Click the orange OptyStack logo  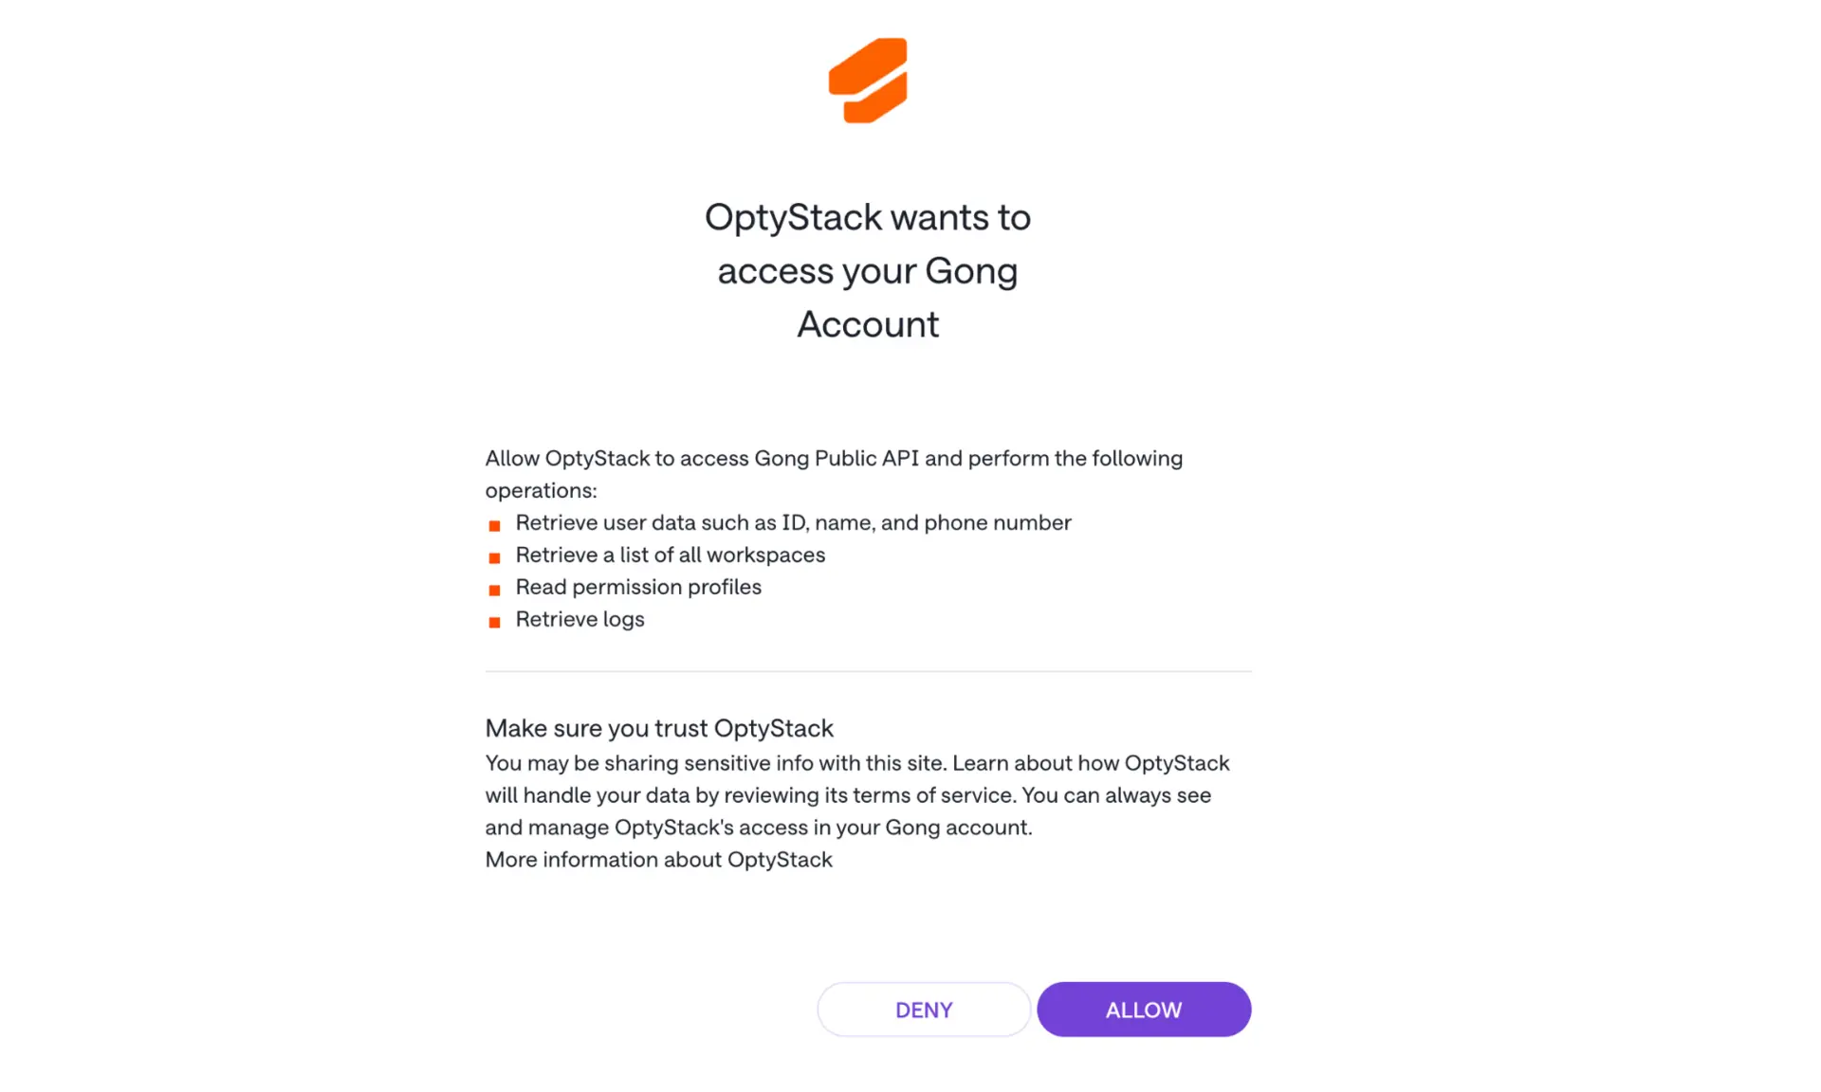[867, 81]
